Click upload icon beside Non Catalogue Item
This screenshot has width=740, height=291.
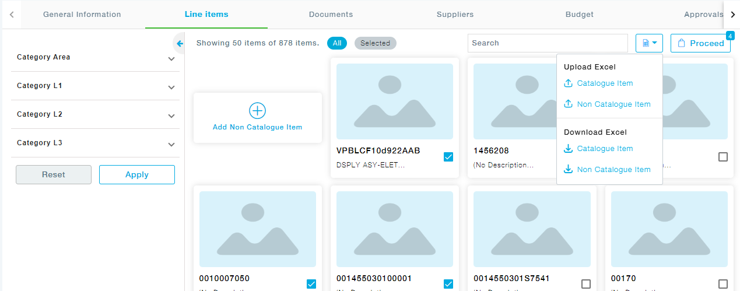(x=569, y=104)
